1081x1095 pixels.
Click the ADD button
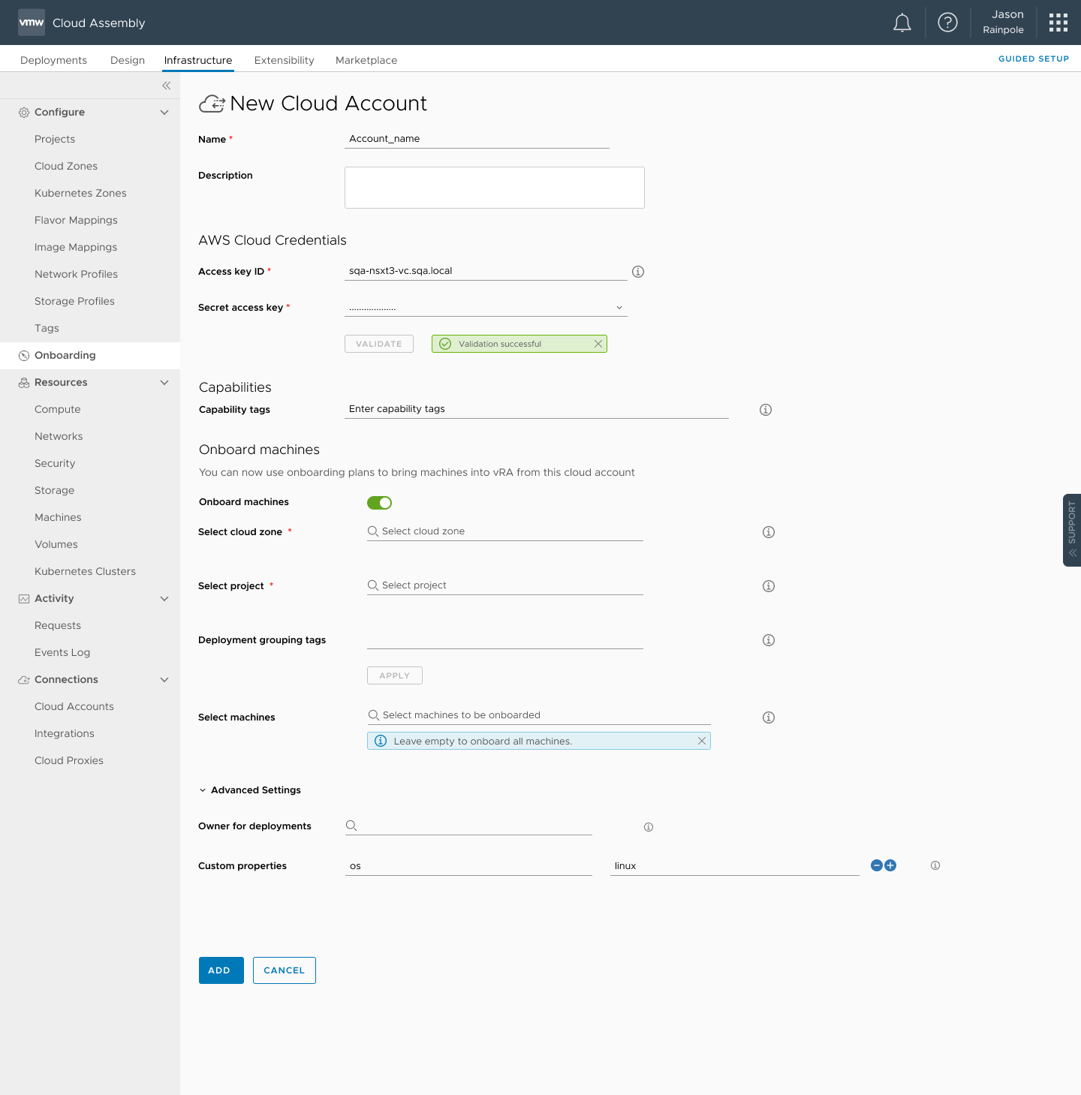point(221,970)
